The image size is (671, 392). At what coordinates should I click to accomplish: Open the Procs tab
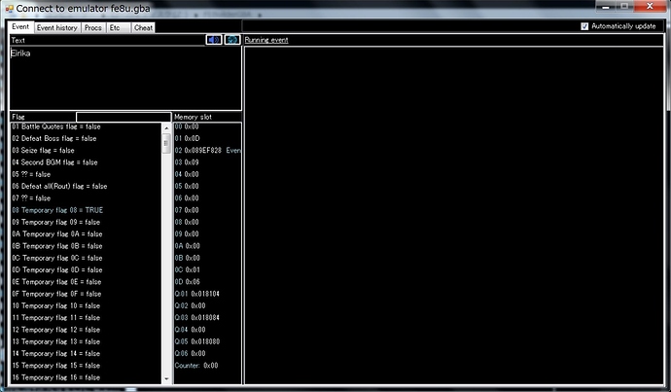pos(92,28)
